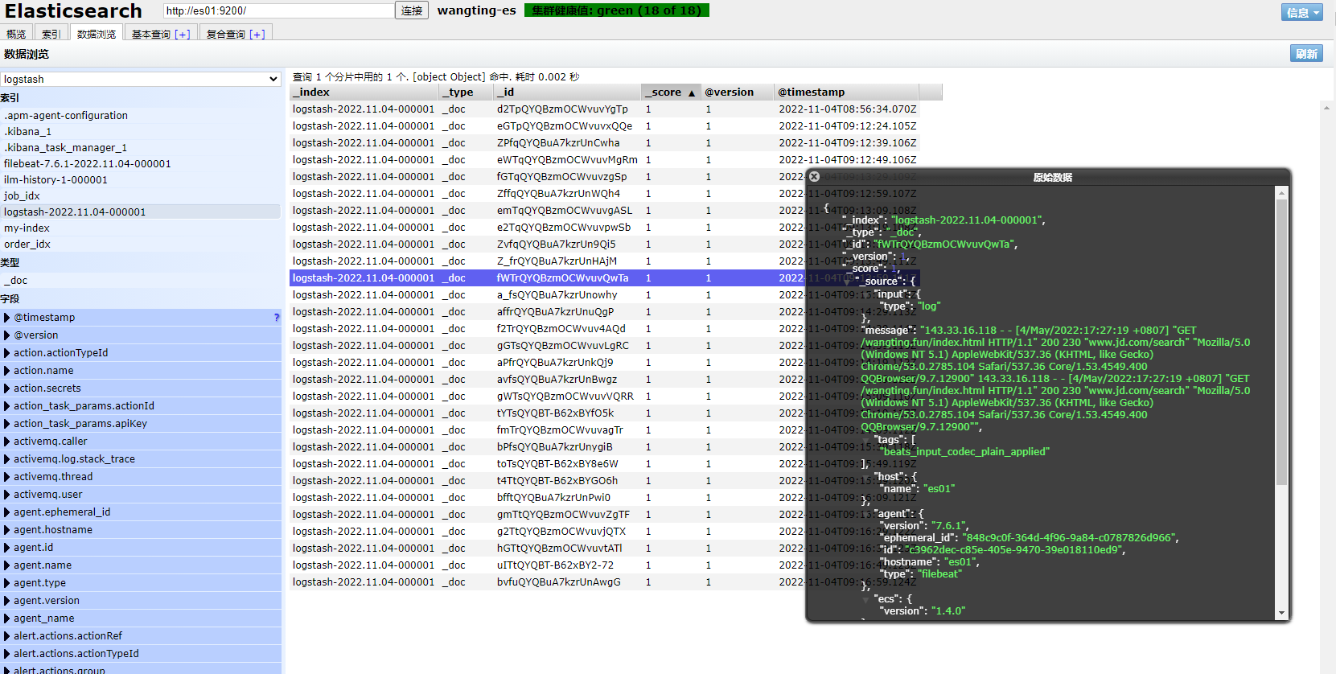1336x674 pixels.
Task: Expand the activemq.thread field
Action: [7, 477]
